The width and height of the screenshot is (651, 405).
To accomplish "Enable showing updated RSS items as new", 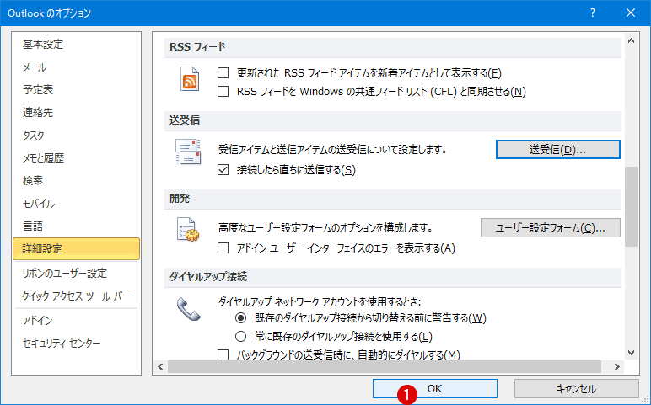I will pos(223,73).
